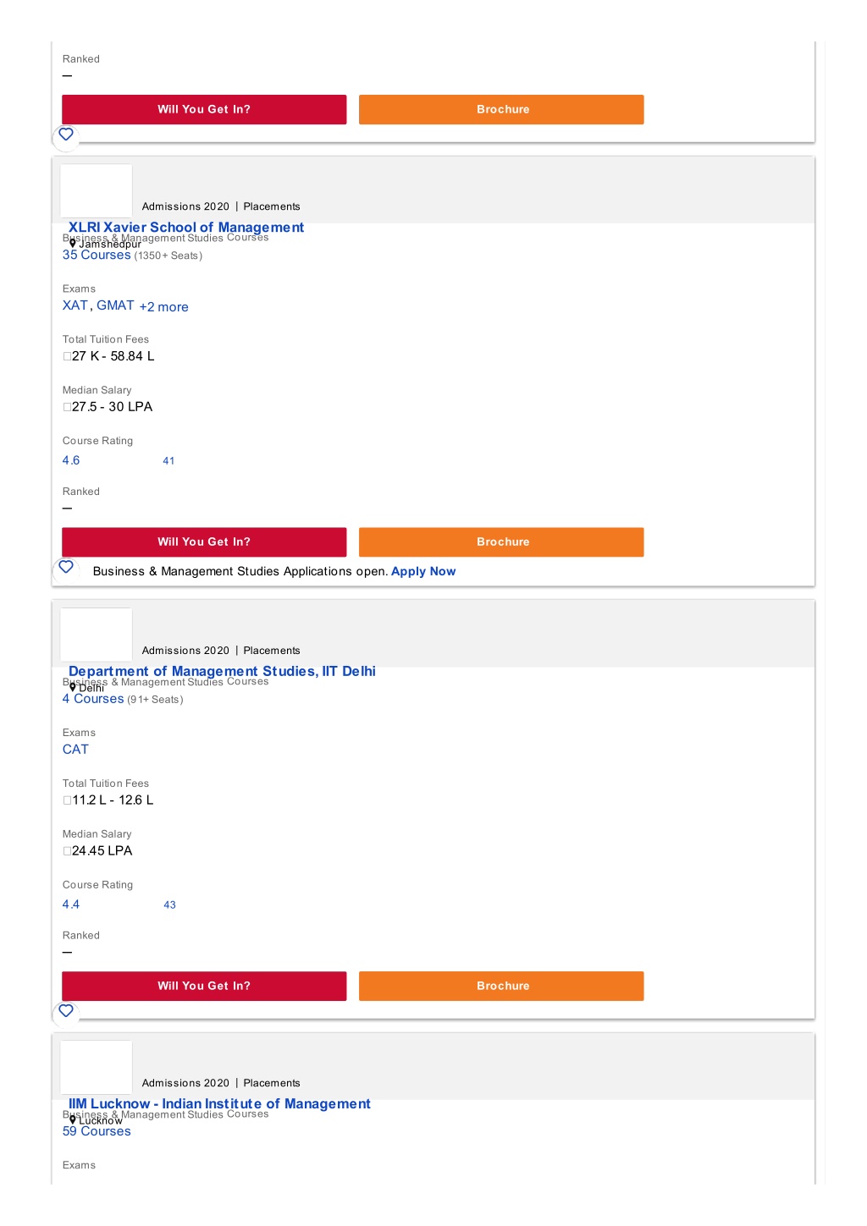This screenshot has width=867, height=1226.
Task: Expand '+2 more' exams for XLRI
Action: pyautogui.click(x=163, y=307)
